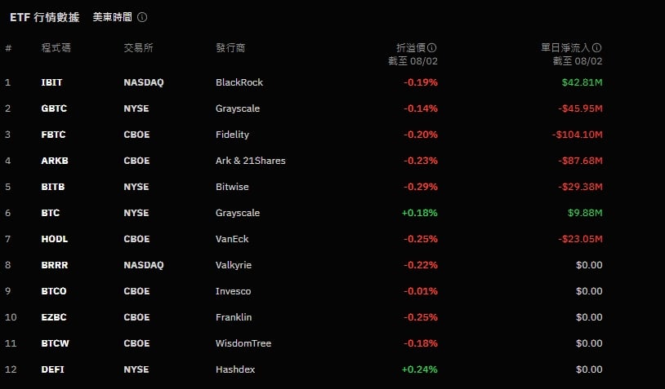The width and height of the screenshot is (665, 389).
Task: Click the info icon next to 單日淨流入
Action: (597, 48)
